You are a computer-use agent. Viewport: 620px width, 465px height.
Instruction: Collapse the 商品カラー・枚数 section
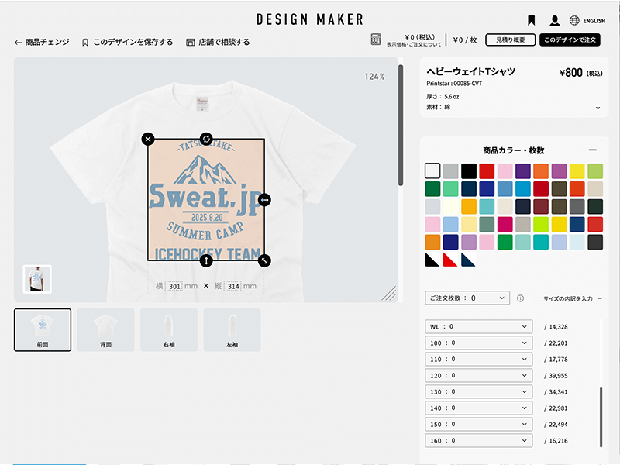592,150
